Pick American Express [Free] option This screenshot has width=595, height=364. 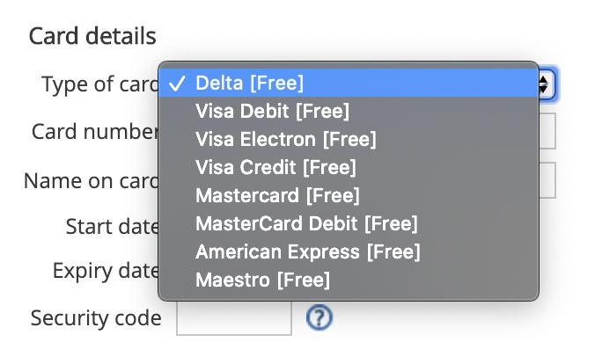click(349, 251)
